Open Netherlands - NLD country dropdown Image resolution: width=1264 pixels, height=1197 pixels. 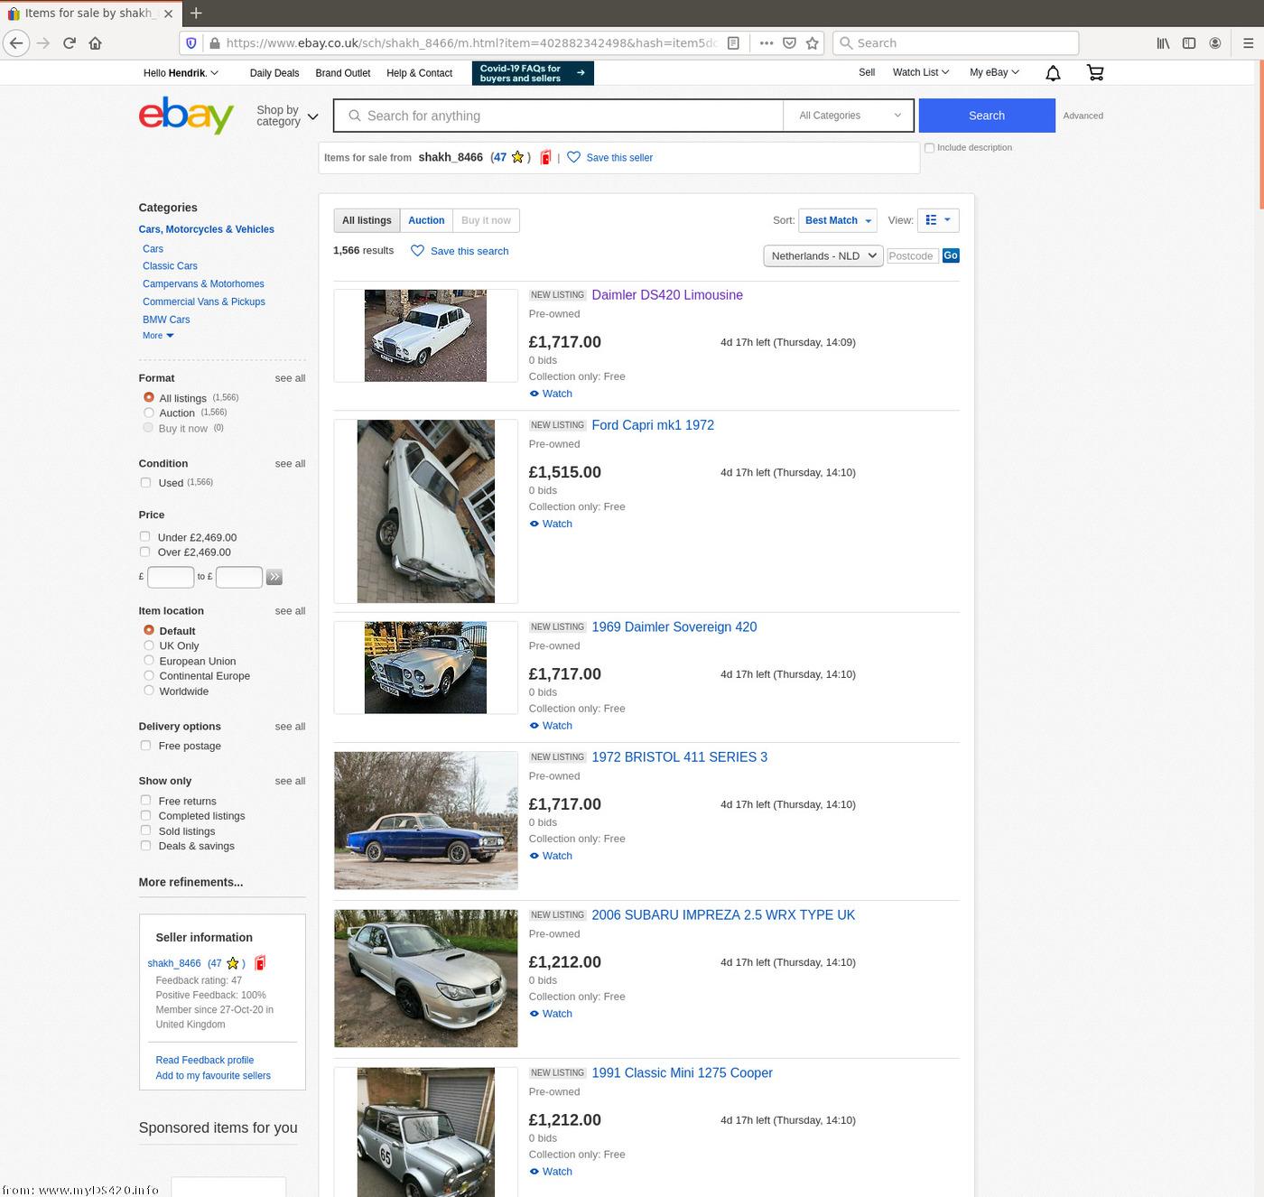(823, 255)
